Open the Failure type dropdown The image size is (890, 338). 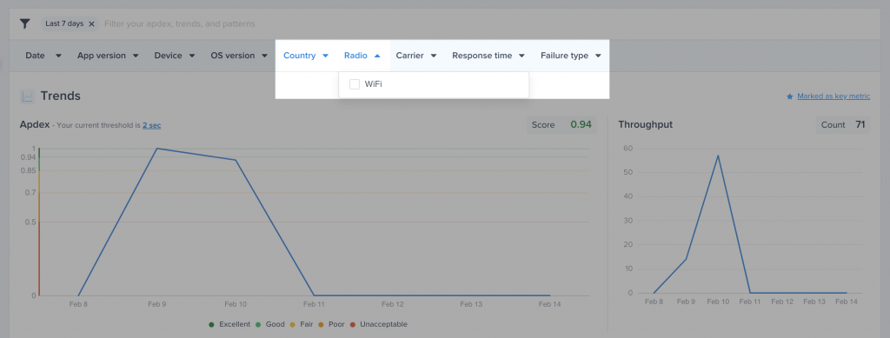(570, 56)
